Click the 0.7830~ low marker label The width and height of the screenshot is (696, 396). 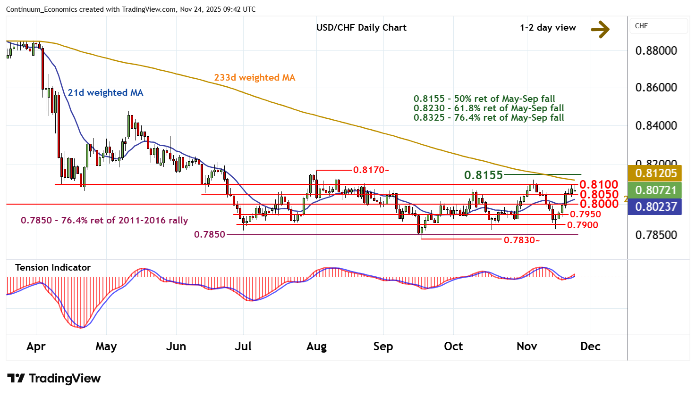pos(521,240)
